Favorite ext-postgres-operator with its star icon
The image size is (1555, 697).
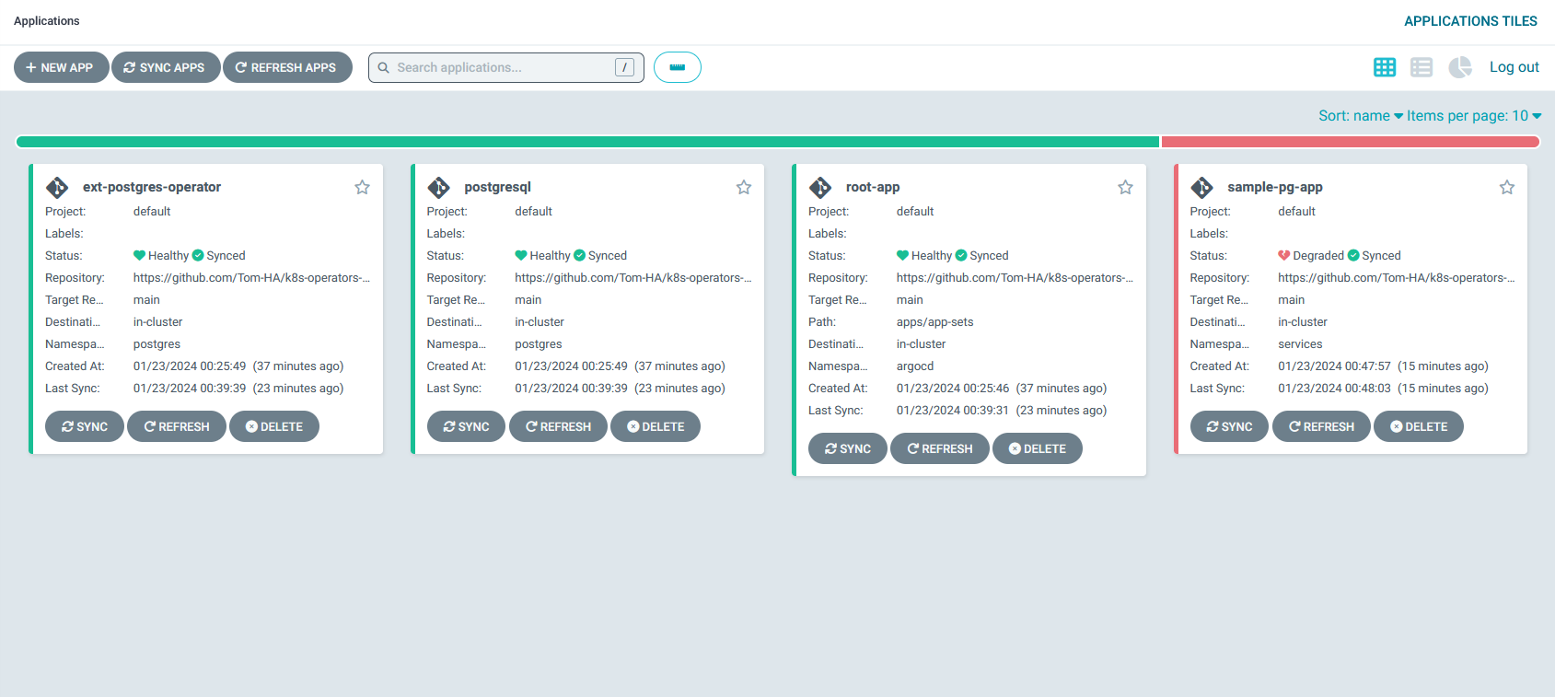362,187
